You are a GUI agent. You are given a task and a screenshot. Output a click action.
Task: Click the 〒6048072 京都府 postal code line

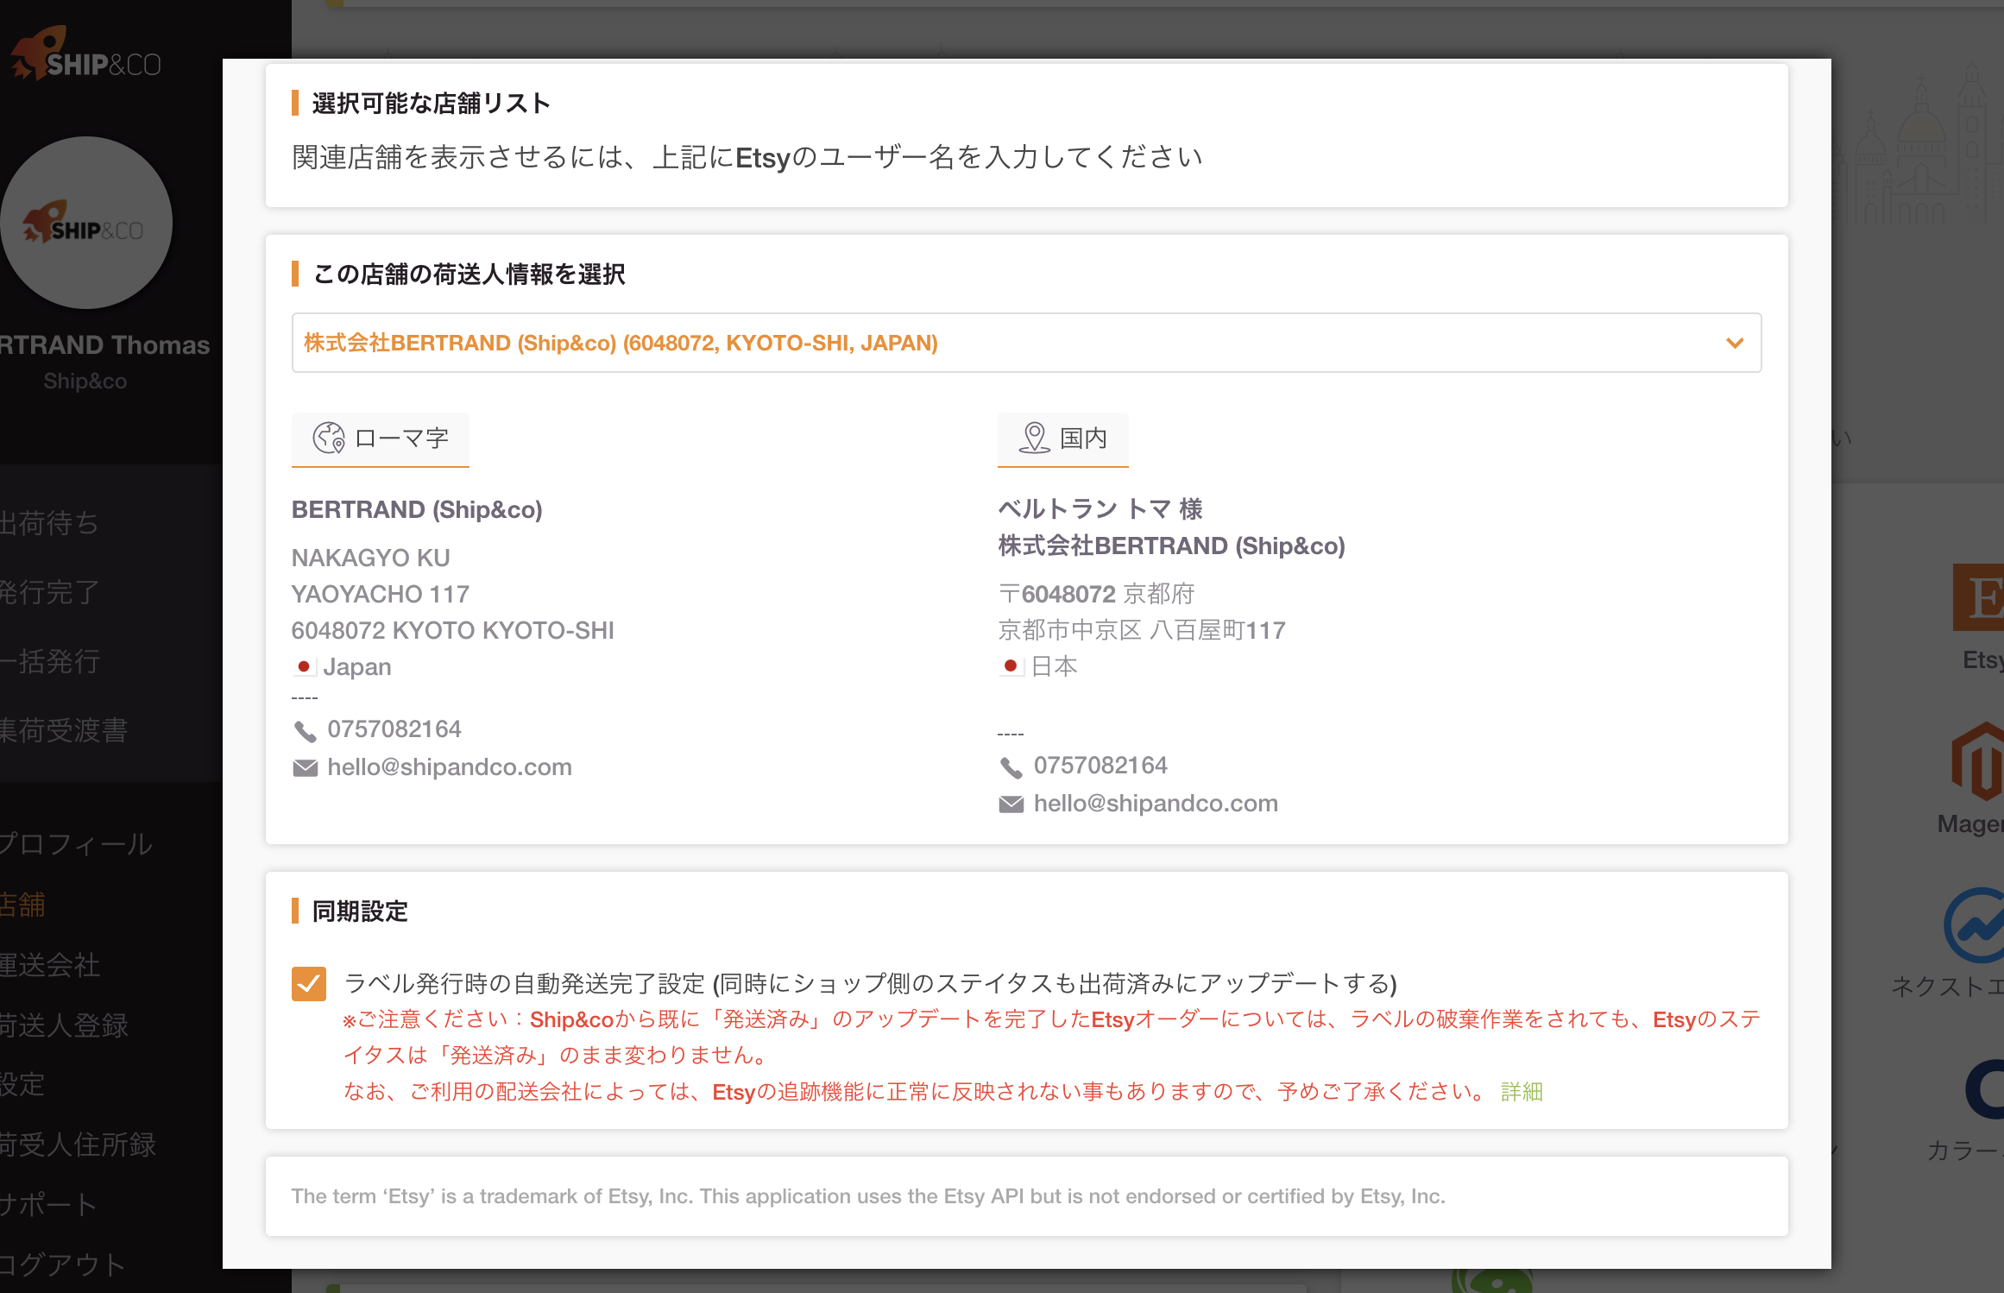1096,594
